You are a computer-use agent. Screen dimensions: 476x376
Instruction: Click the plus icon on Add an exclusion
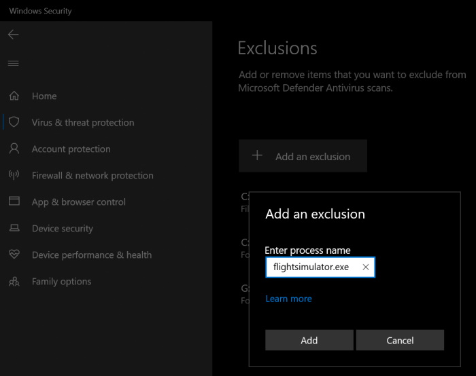(257, 155)
